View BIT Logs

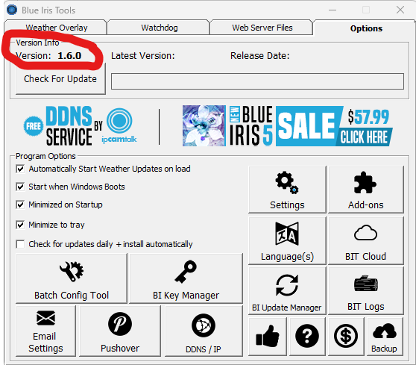click(366, 291)
